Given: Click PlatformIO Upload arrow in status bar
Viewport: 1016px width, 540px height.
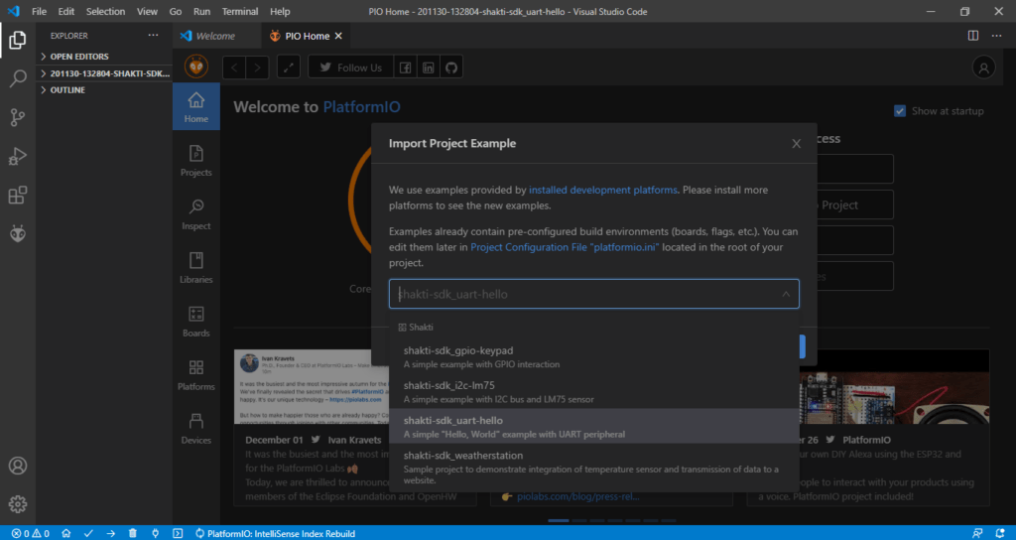Looking at the screenshot, I should click(111, 533).
